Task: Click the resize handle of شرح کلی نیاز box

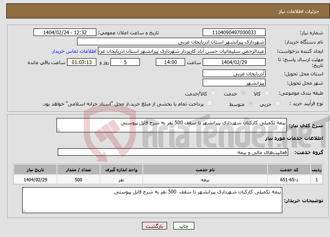Action: click(x=59, y=130)
